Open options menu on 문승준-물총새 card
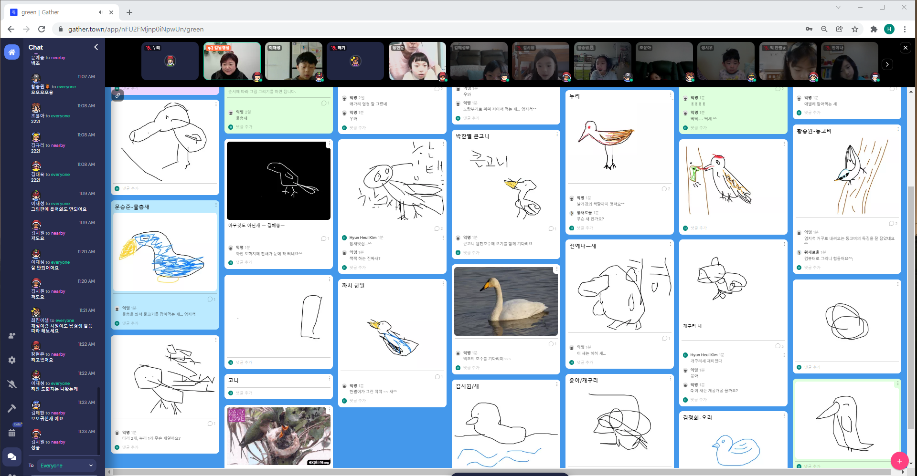 (x=216, y=206)
